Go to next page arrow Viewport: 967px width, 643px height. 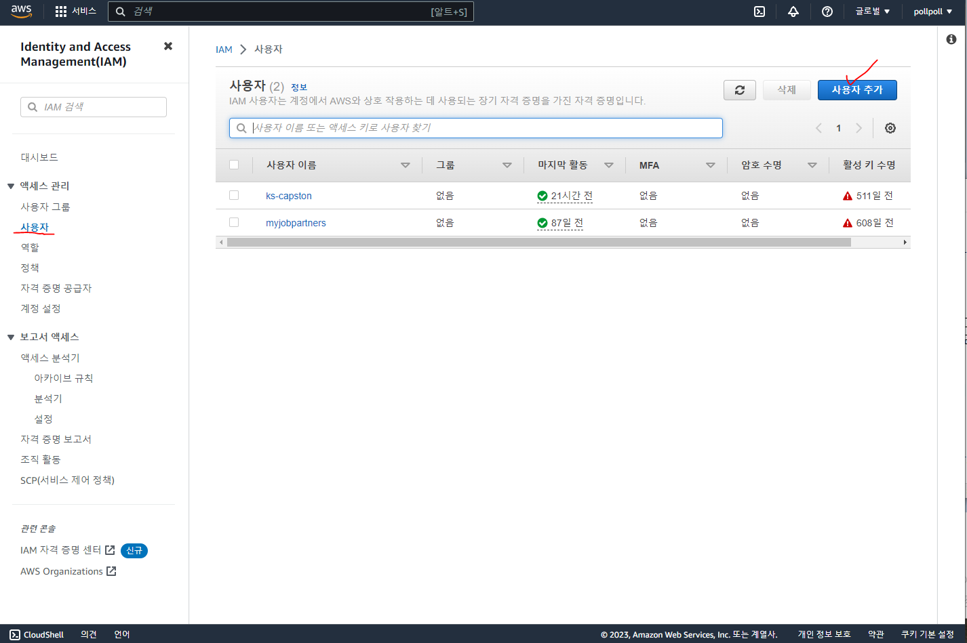[x=859, y=128]
